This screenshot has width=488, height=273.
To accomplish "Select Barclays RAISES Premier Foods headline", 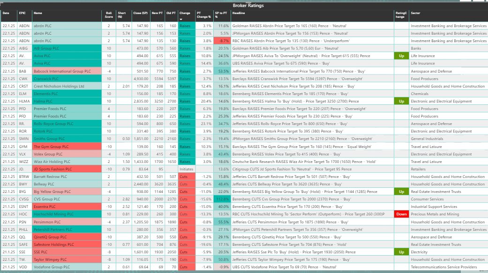I will tap(299, 109).
